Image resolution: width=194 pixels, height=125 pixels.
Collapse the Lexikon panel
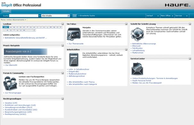[x=63, y=24]
